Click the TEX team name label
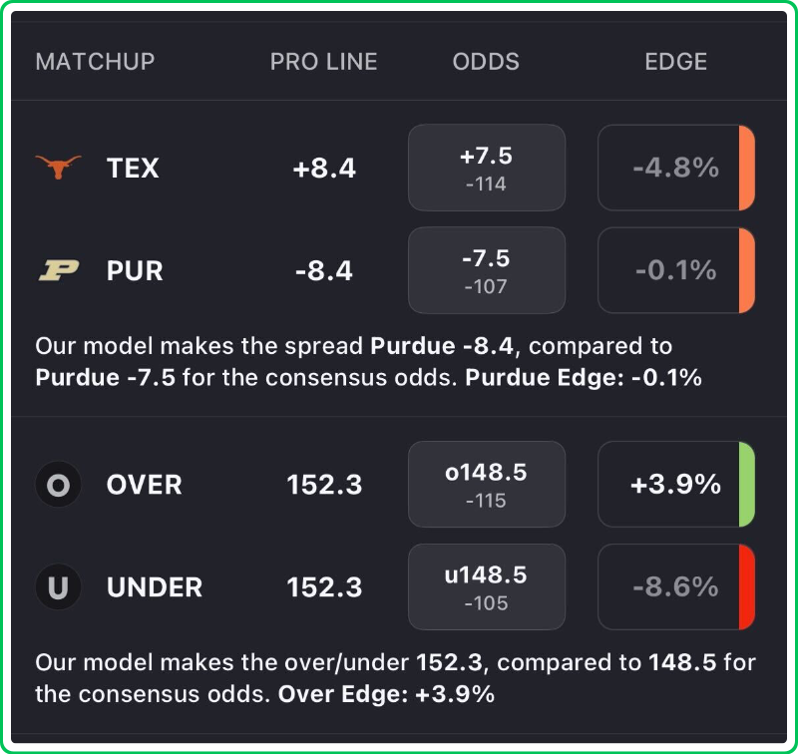Viewport: 798px width, 754px height. [133, 168]
